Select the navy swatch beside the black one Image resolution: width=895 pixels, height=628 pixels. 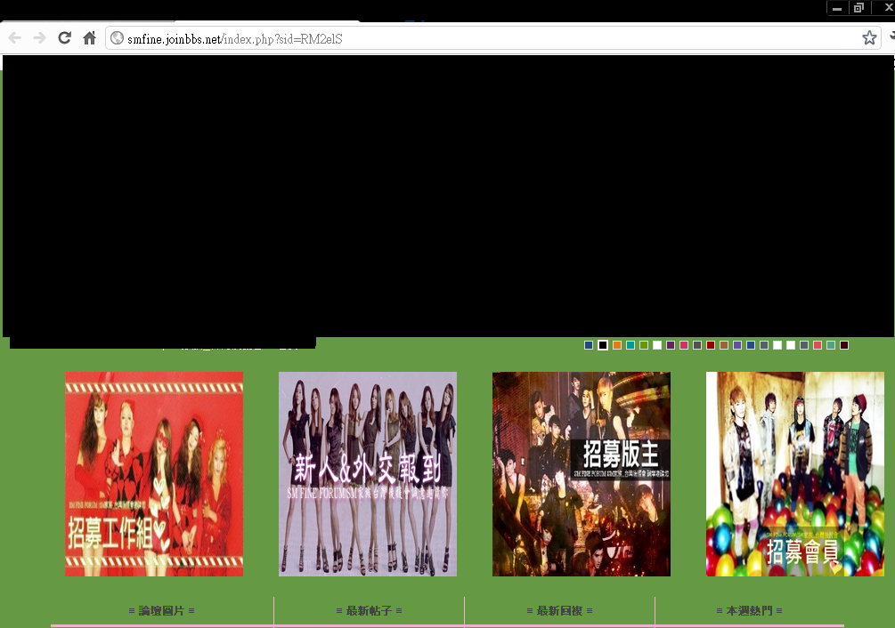click(589, 345)
